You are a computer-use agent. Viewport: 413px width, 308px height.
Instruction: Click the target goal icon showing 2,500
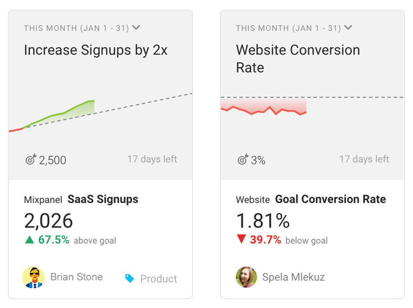click(31, 160)
